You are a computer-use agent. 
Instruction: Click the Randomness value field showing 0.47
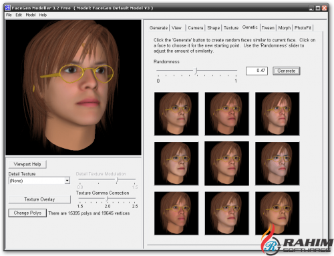coord(257,71)
